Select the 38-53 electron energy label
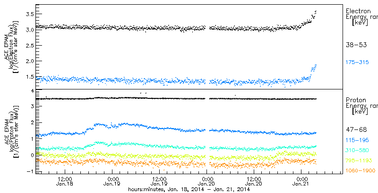 [x=356, y=45]
